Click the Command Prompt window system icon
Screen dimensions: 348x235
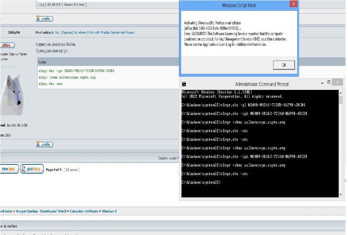184,84
